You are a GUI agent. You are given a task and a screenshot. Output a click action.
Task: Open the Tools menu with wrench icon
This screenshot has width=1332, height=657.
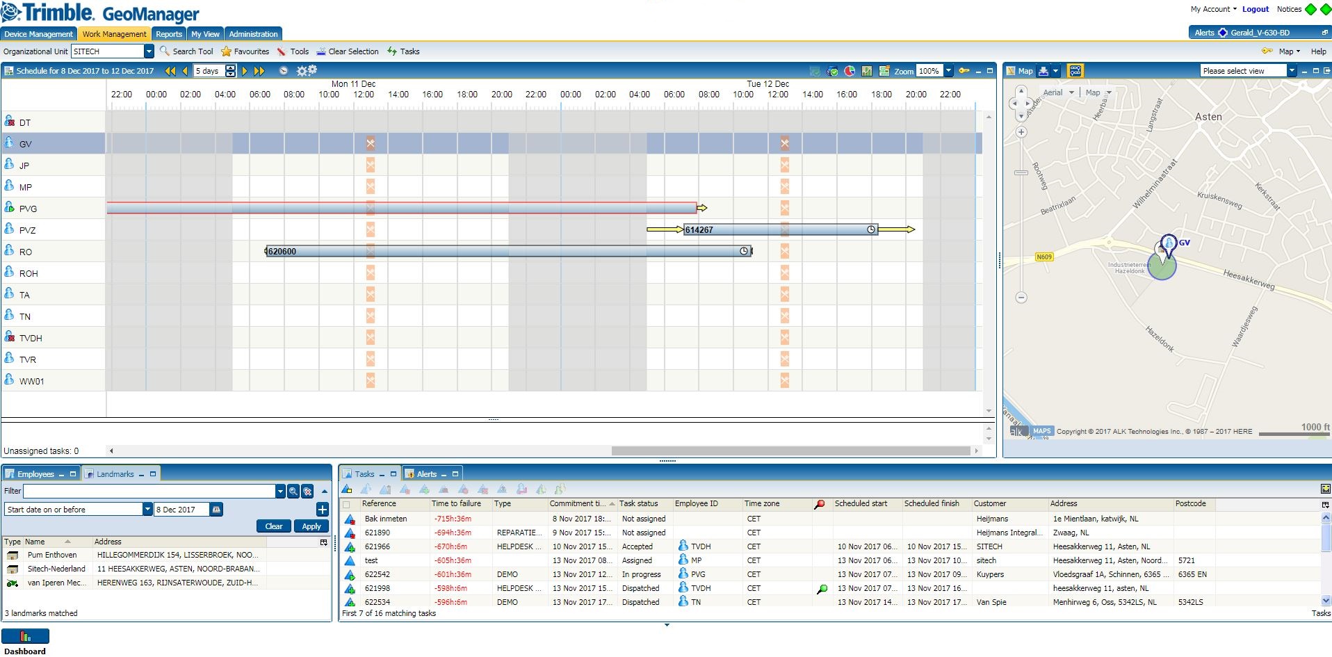click(294, 51)
